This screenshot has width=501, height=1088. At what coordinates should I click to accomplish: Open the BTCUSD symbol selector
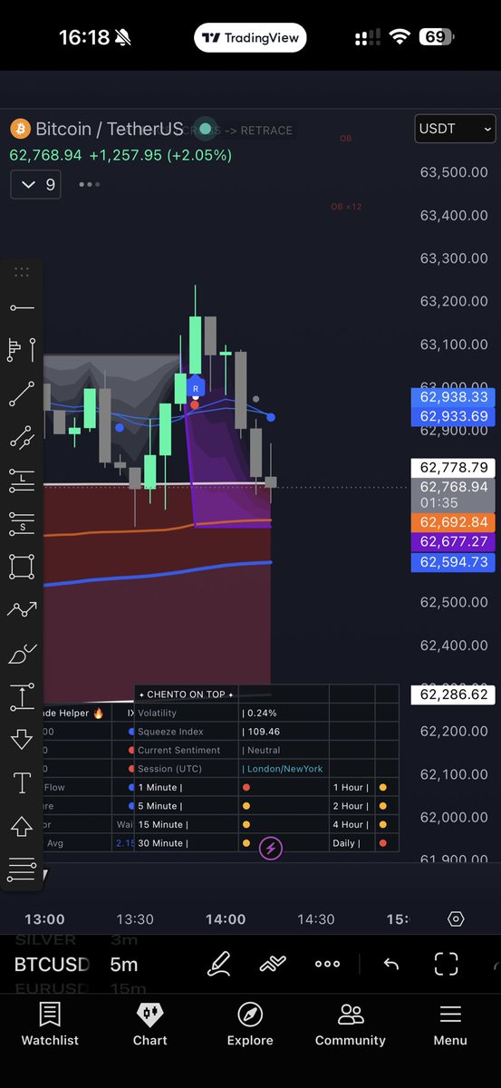(x=52, y=964)
